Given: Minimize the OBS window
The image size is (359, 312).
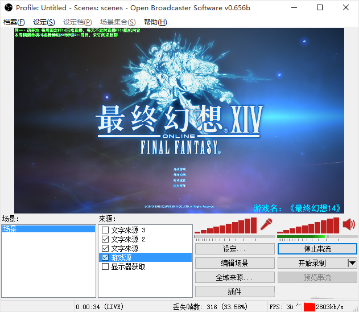Looking at the screenshot, I should tap(294, 7).
